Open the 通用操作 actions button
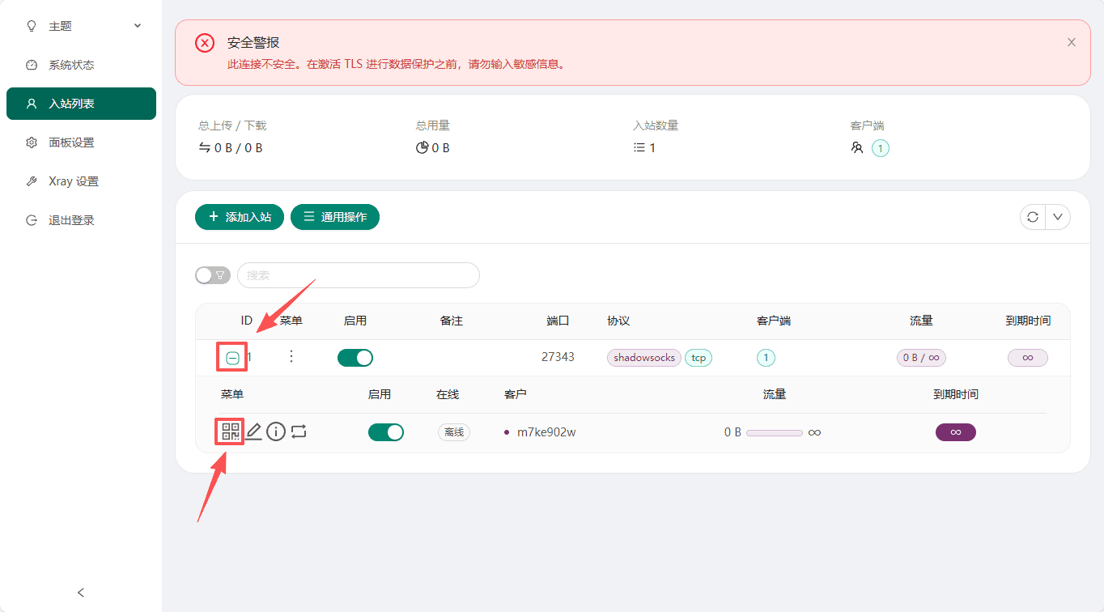This screenshot has width=1104, height=612. [x=334, y=217]
